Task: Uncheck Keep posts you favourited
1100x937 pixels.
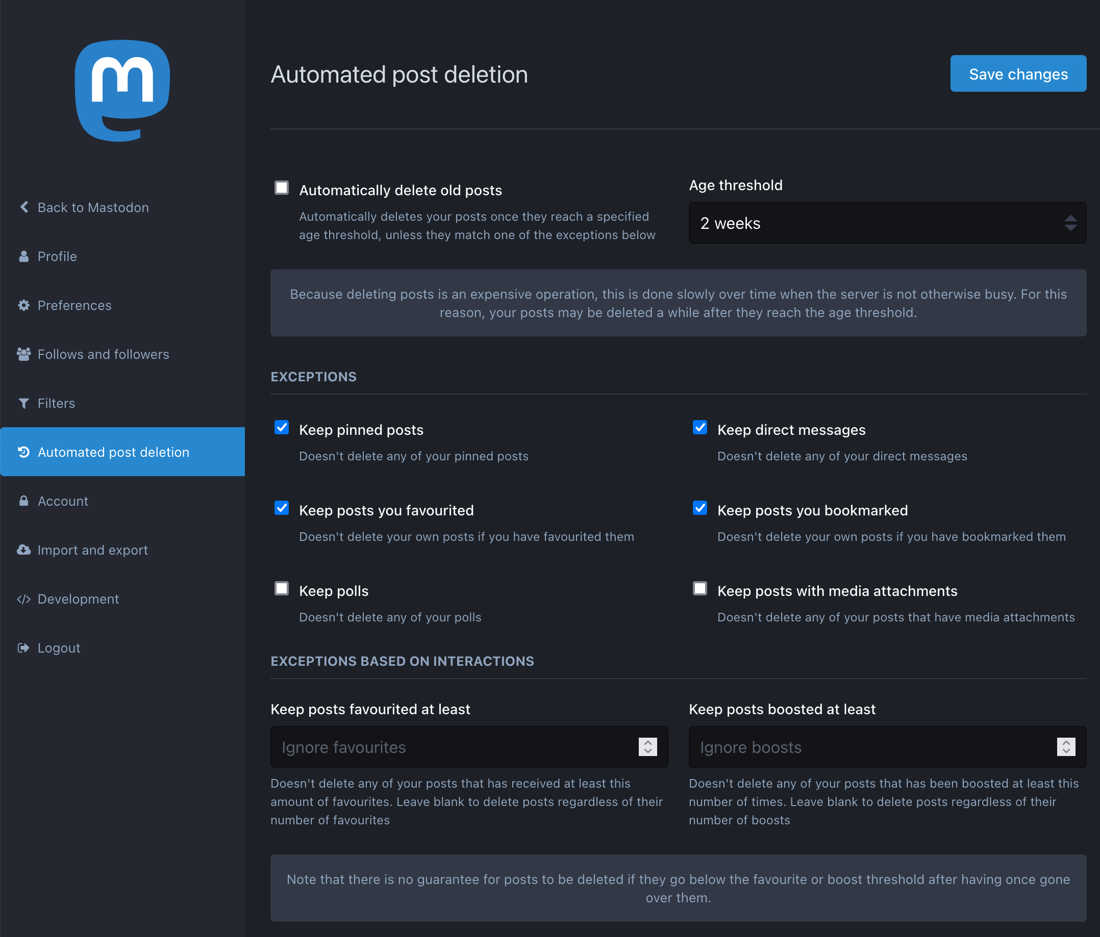Action: (281, 508)
